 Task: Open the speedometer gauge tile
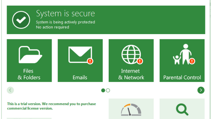pyautogui.click(x=131, y=109)
